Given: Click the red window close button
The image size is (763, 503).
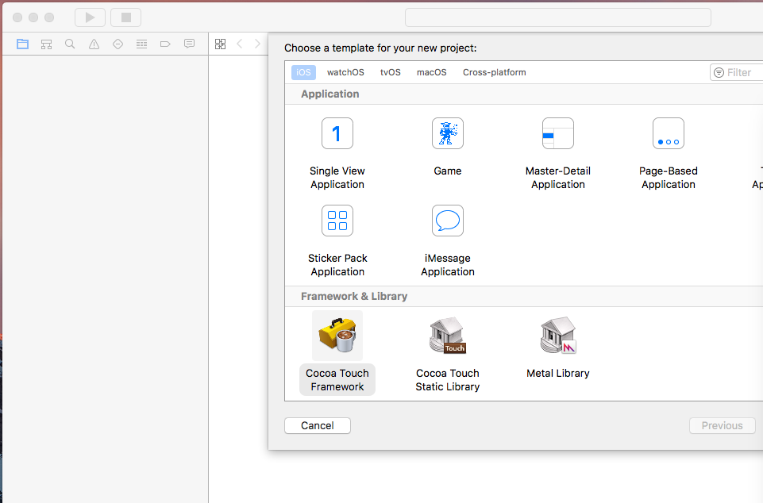Looking at the screenshot, I should pos(17,17).
